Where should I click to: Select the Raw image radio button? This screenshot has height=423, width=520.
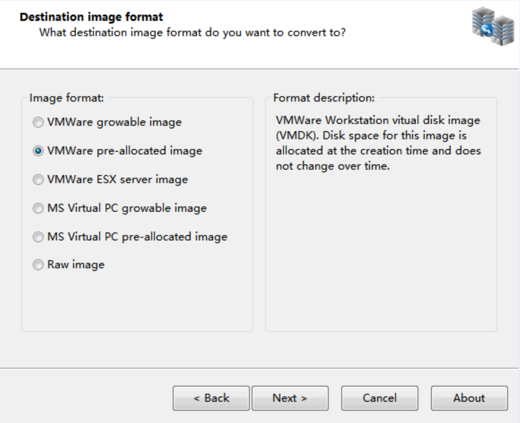tap(38, 265)
